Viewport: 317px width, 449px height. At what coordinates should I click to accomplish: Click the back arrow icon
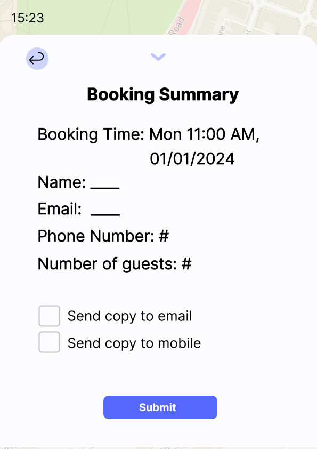click(37, 59)
